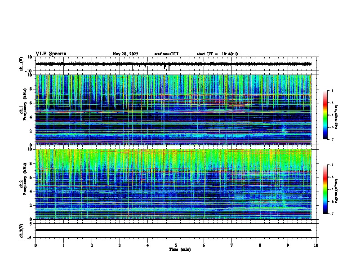Select the "2" tick on ch.2 frequency axis
The height and width of the screenshot is (275, 356).
click(x=31, y=205)
